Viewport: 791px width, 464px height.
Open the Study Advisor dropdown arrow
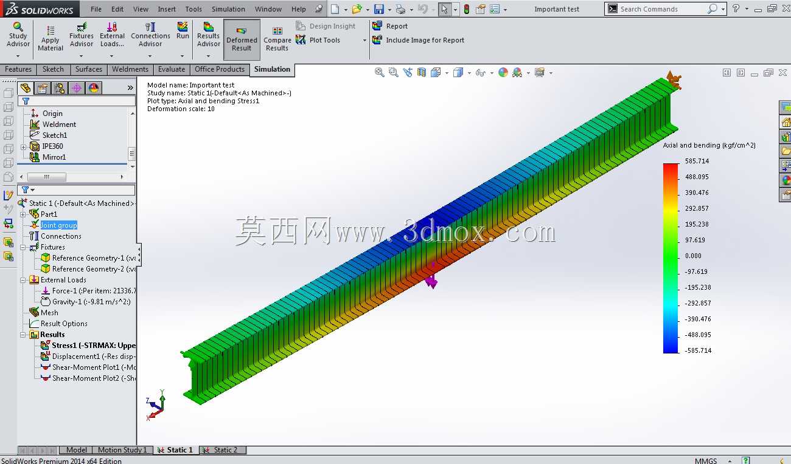pyautogui.click(x=18, y=56)
